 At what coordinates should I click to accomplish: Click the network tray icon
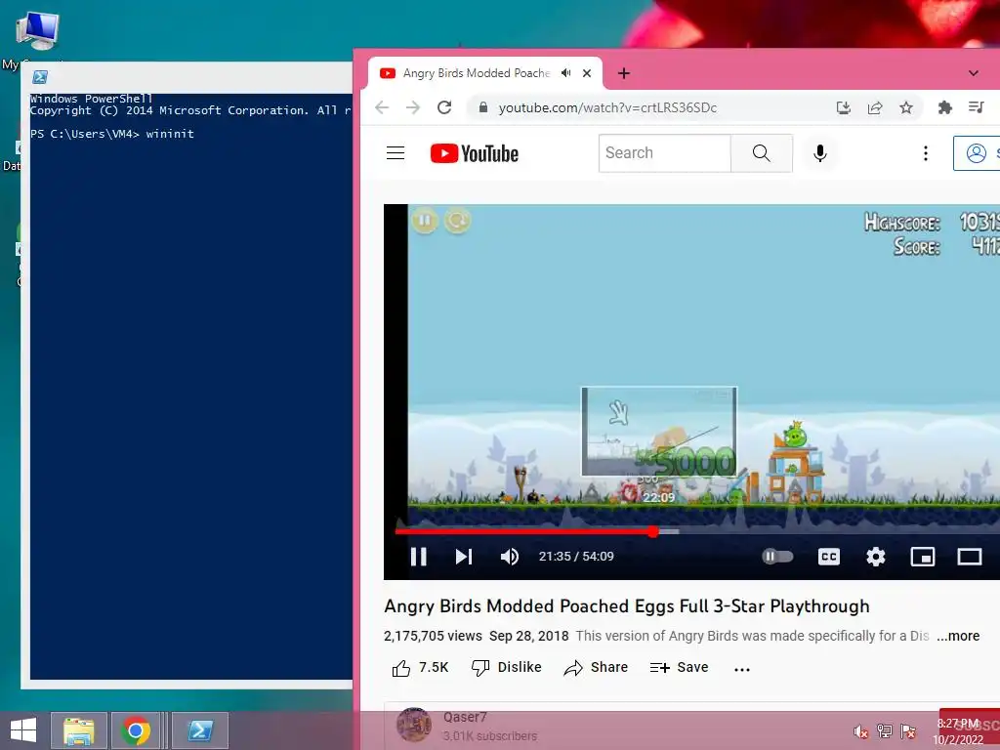pos(885,731)
